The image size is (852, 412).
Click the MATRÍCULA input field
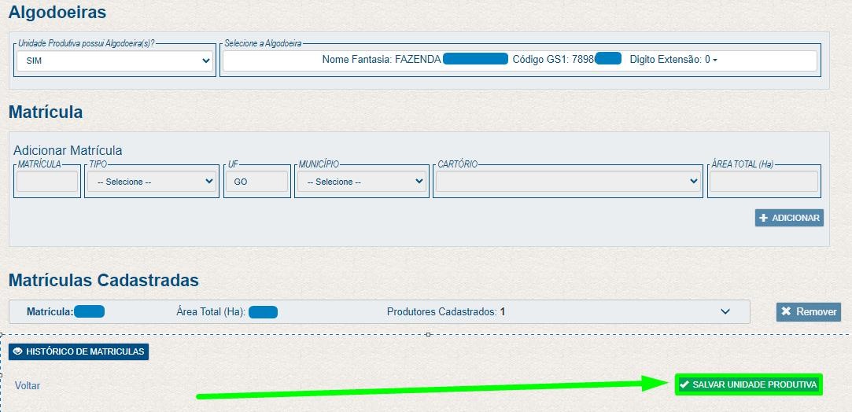pos(47,182)
